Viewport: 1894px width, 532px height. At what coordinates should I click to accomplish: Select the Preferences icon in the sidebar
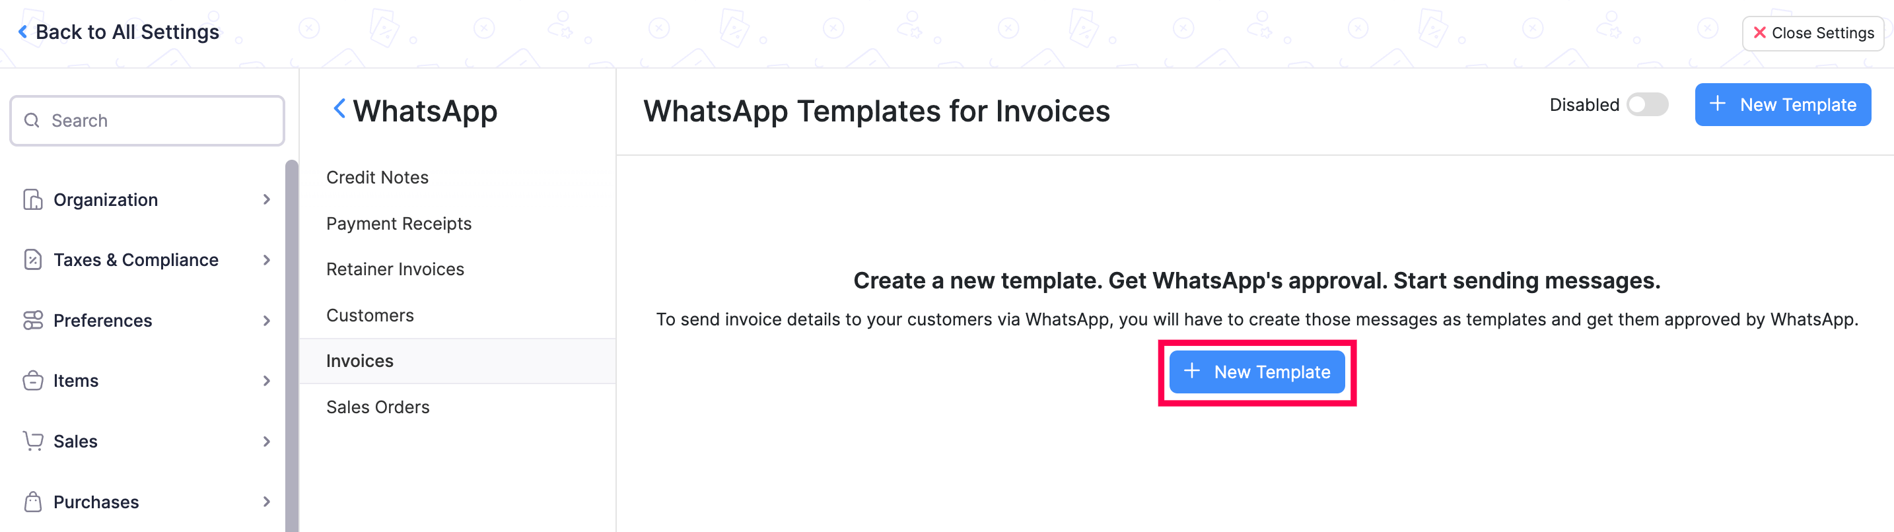32,320
